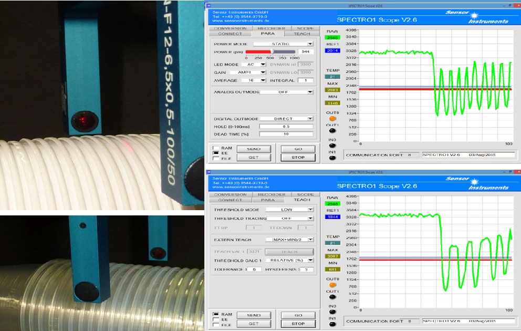Select the EE option in the lower window

click(x=216, y=319)
